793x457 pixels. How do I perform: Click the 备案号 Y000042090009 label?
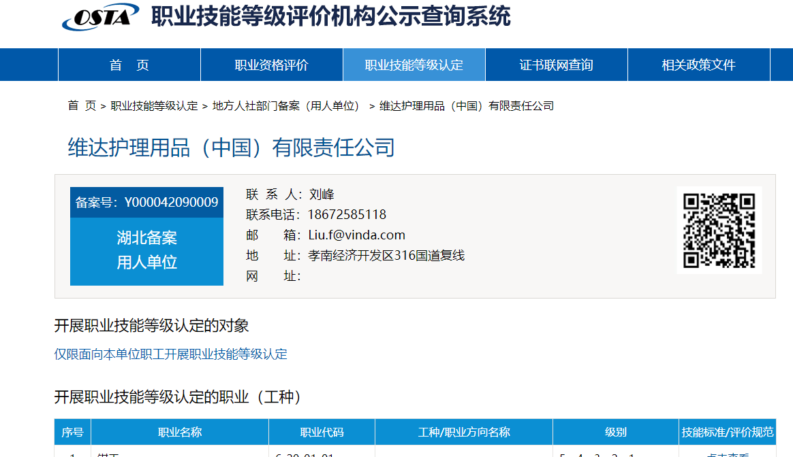click(x=146, y=203)
